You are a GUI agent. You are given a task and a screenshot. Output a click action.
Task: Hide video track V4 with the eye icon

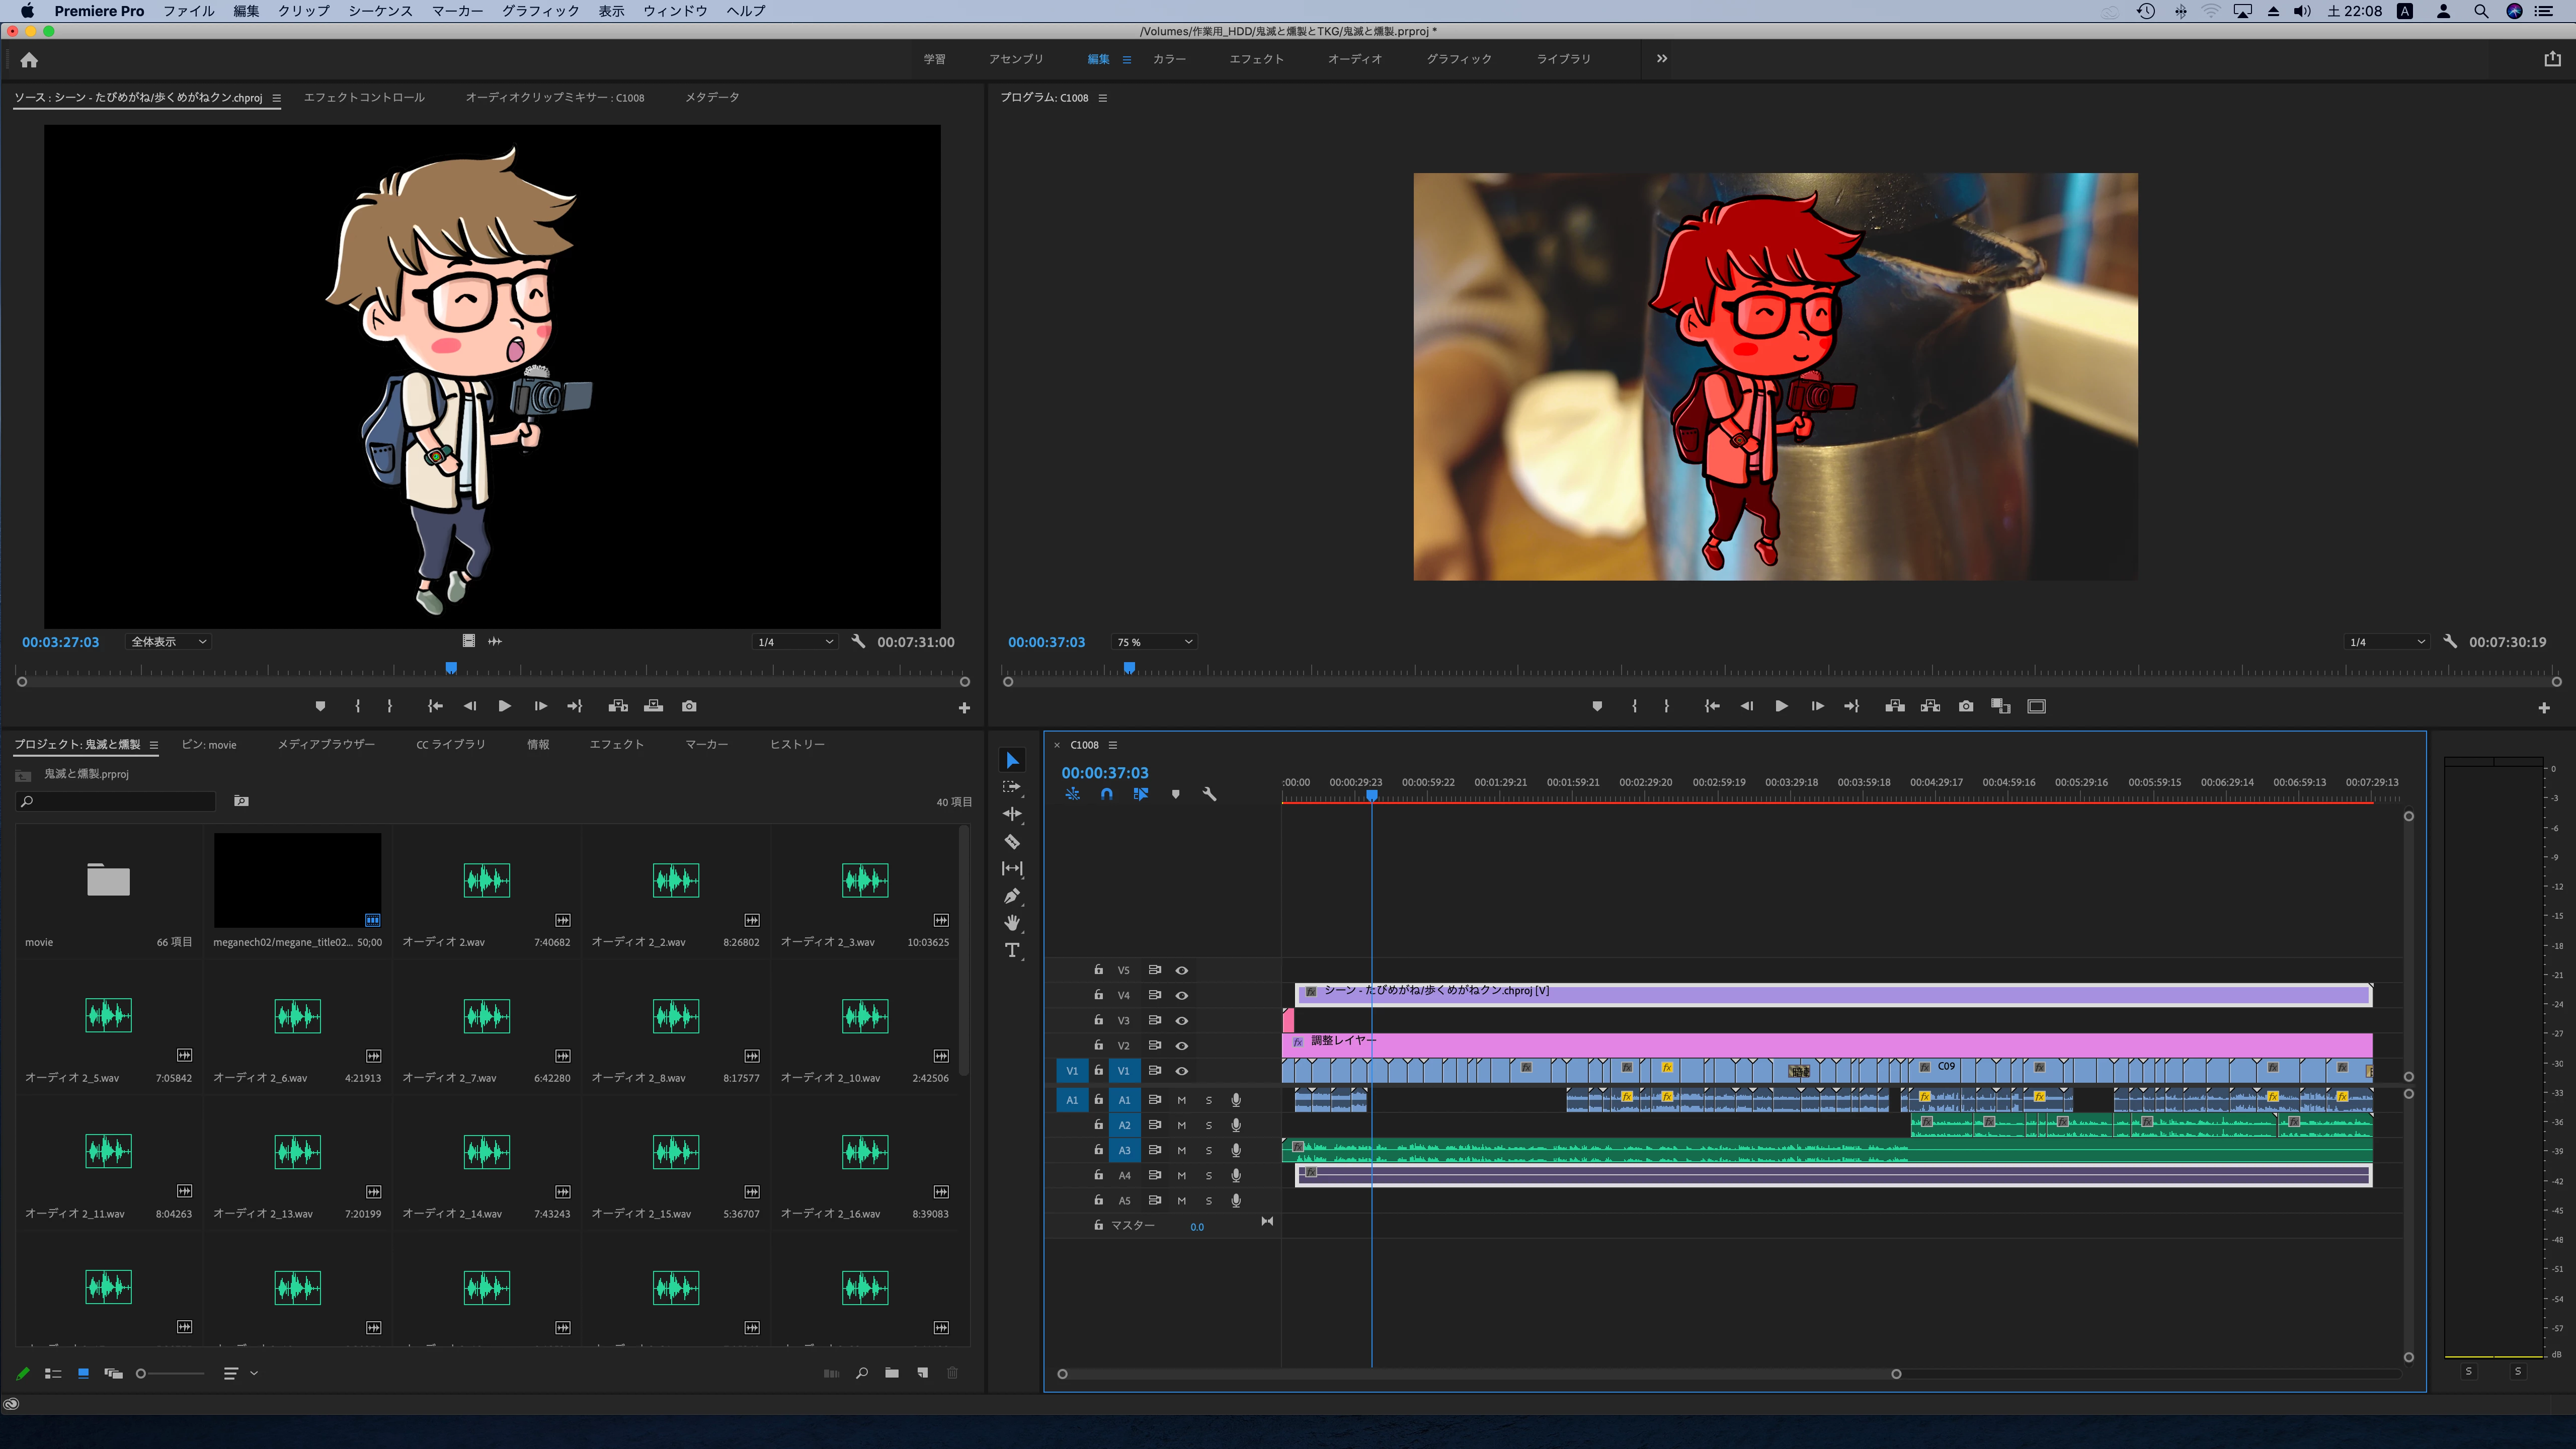[x=1182, y=995]
